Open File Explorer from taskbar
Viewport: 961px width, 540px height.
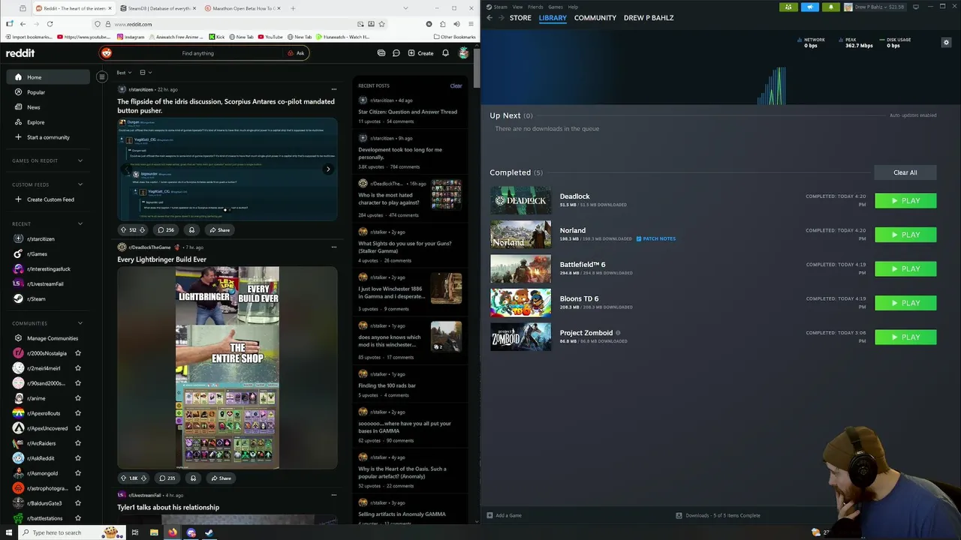(x=154, y=532)
